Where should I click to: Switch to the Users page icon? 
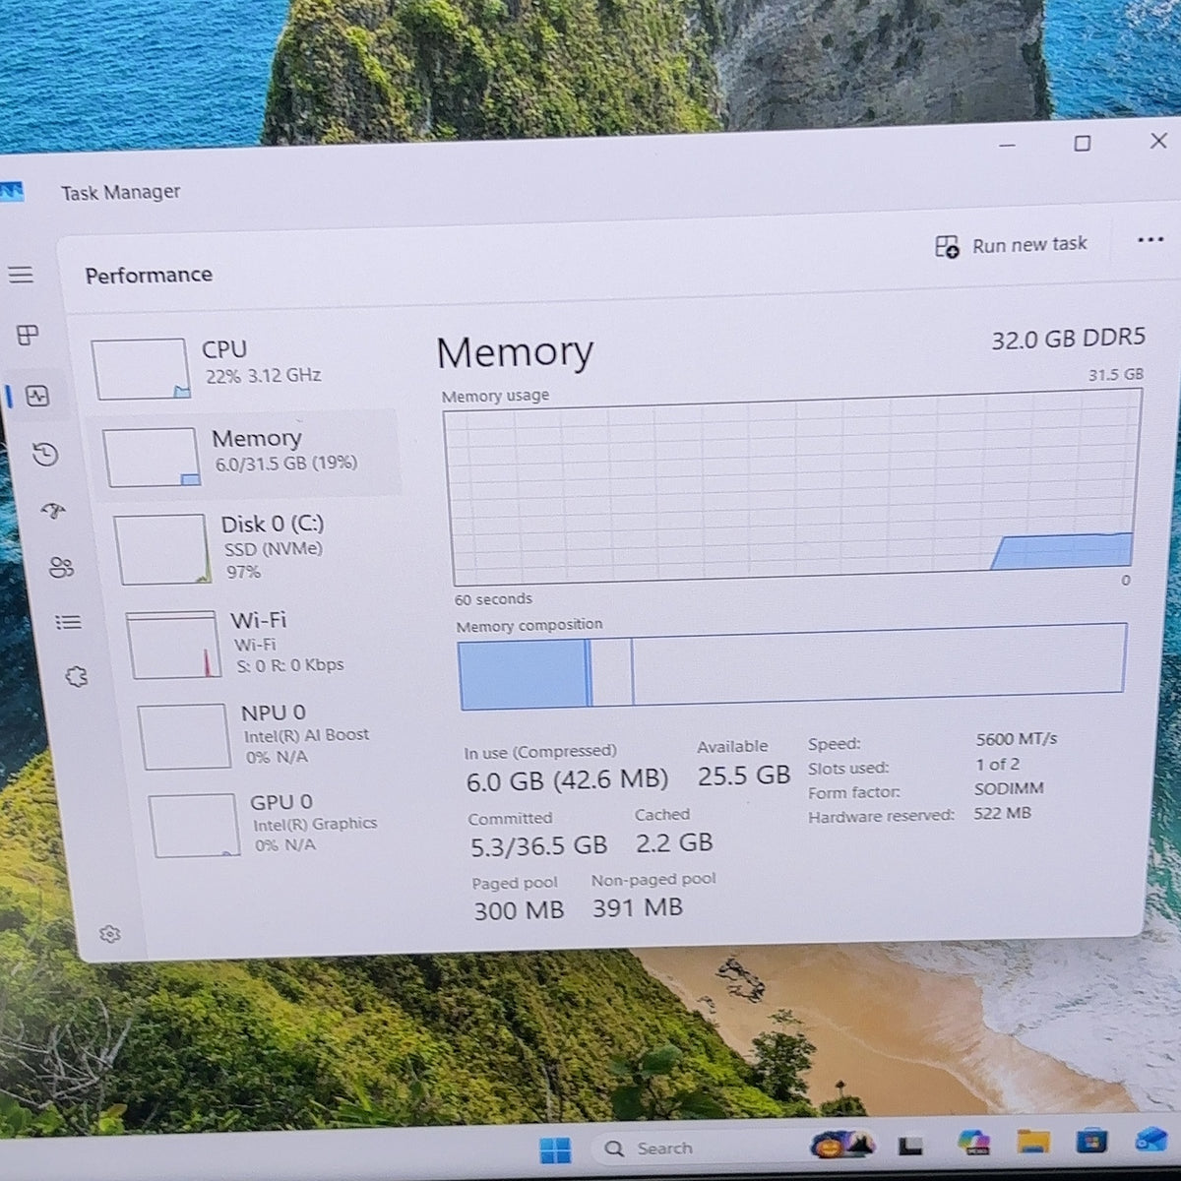click(61, 568)
